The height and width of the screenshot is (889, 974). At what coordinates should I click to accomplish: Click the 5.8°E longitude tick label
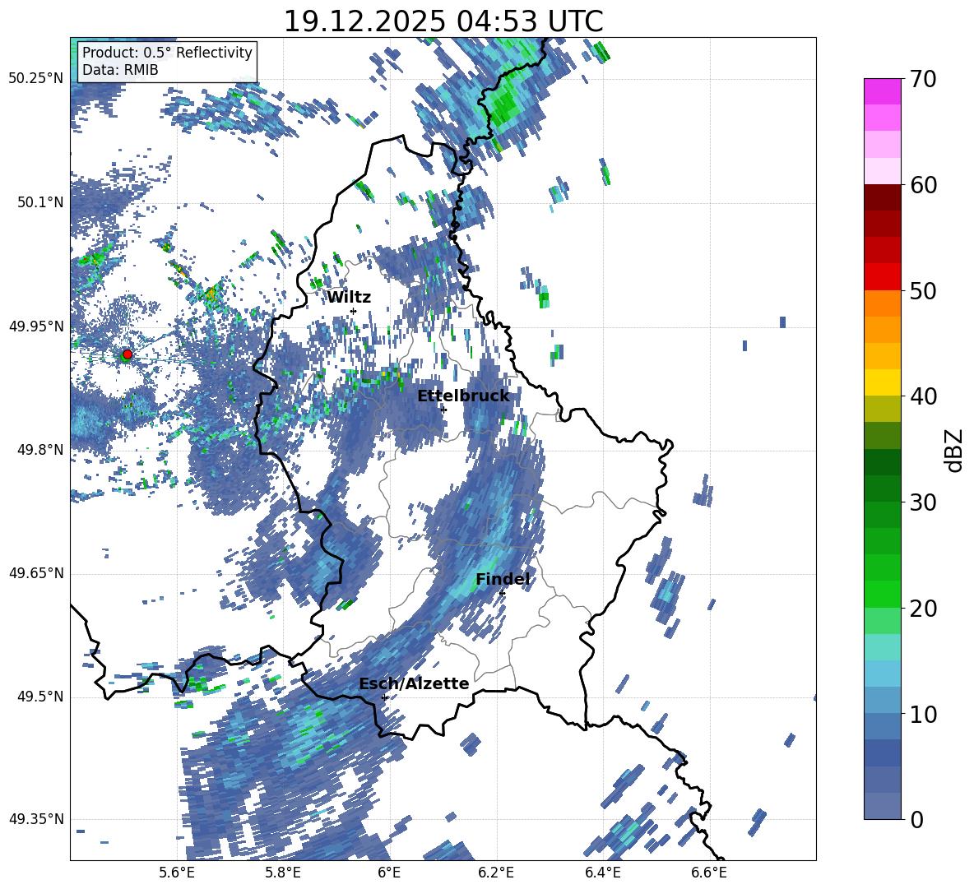pyautogui.click(x=283, y=873)
